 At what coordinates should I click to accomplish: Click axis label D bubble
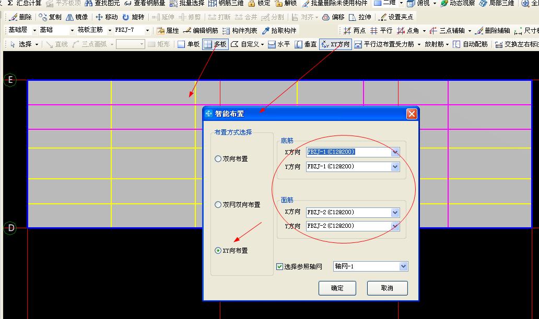click(x=10, y=228)
